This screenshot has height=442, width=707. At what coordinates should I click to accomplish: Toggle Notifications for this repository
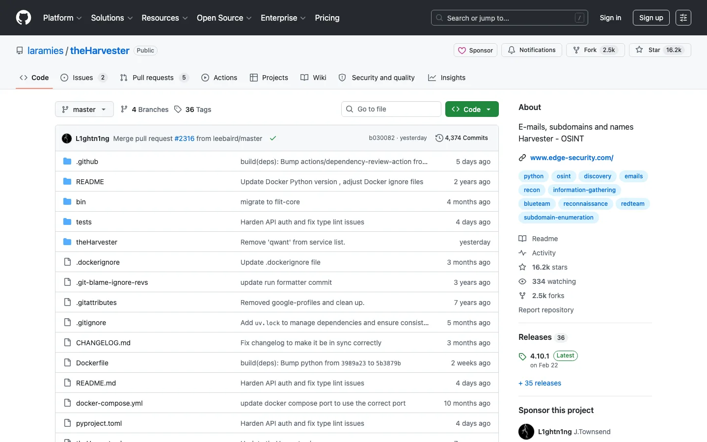click(532, 50)
